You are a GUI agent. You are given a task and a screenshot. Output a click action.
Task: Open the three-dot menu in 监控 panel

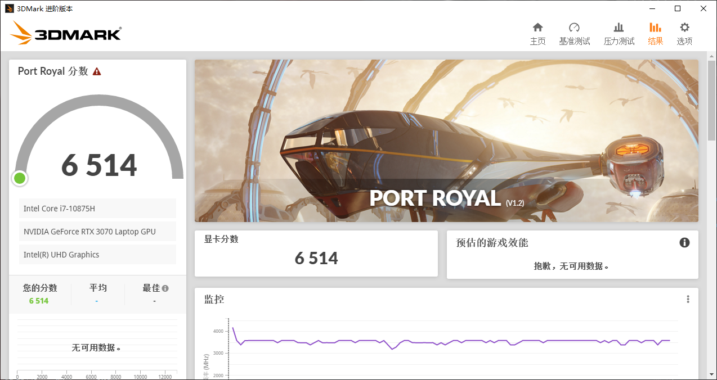point(688,299)
